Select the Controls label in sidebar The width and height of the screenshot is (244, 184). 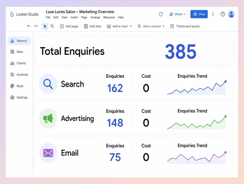point(22,74)
